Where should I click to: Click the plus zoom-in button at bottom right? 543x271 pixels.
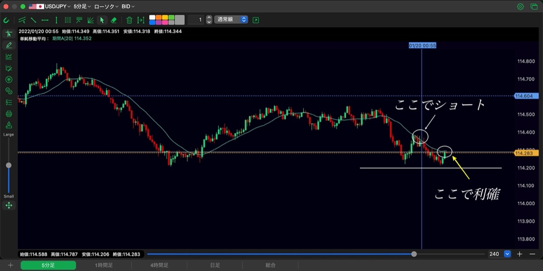[x=520, y=254]
